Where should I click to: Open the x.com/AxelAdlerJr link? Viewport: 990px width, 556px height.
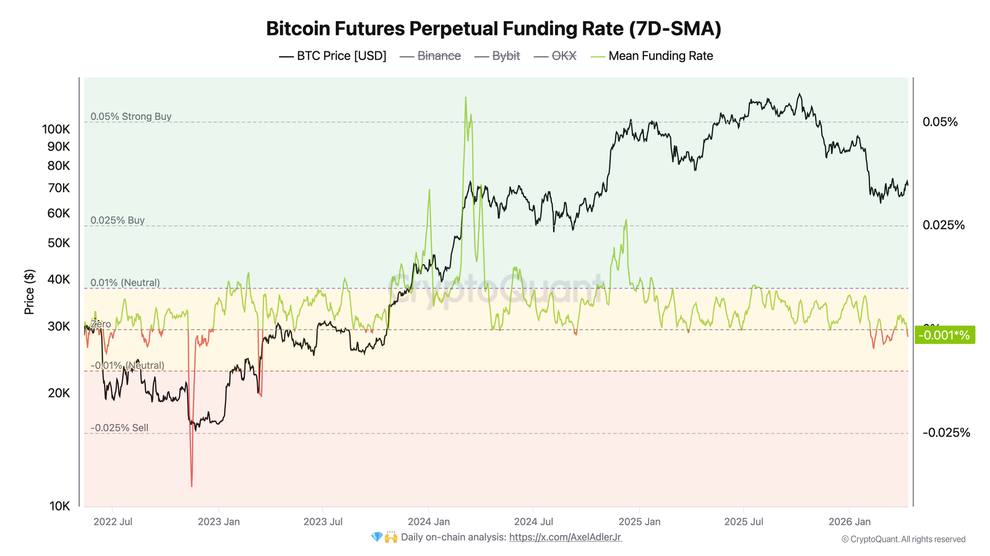click(x=565, y=537)
